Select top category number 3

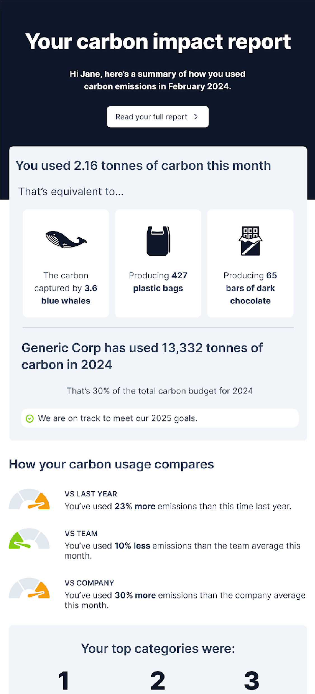click(x=251, y=681)
